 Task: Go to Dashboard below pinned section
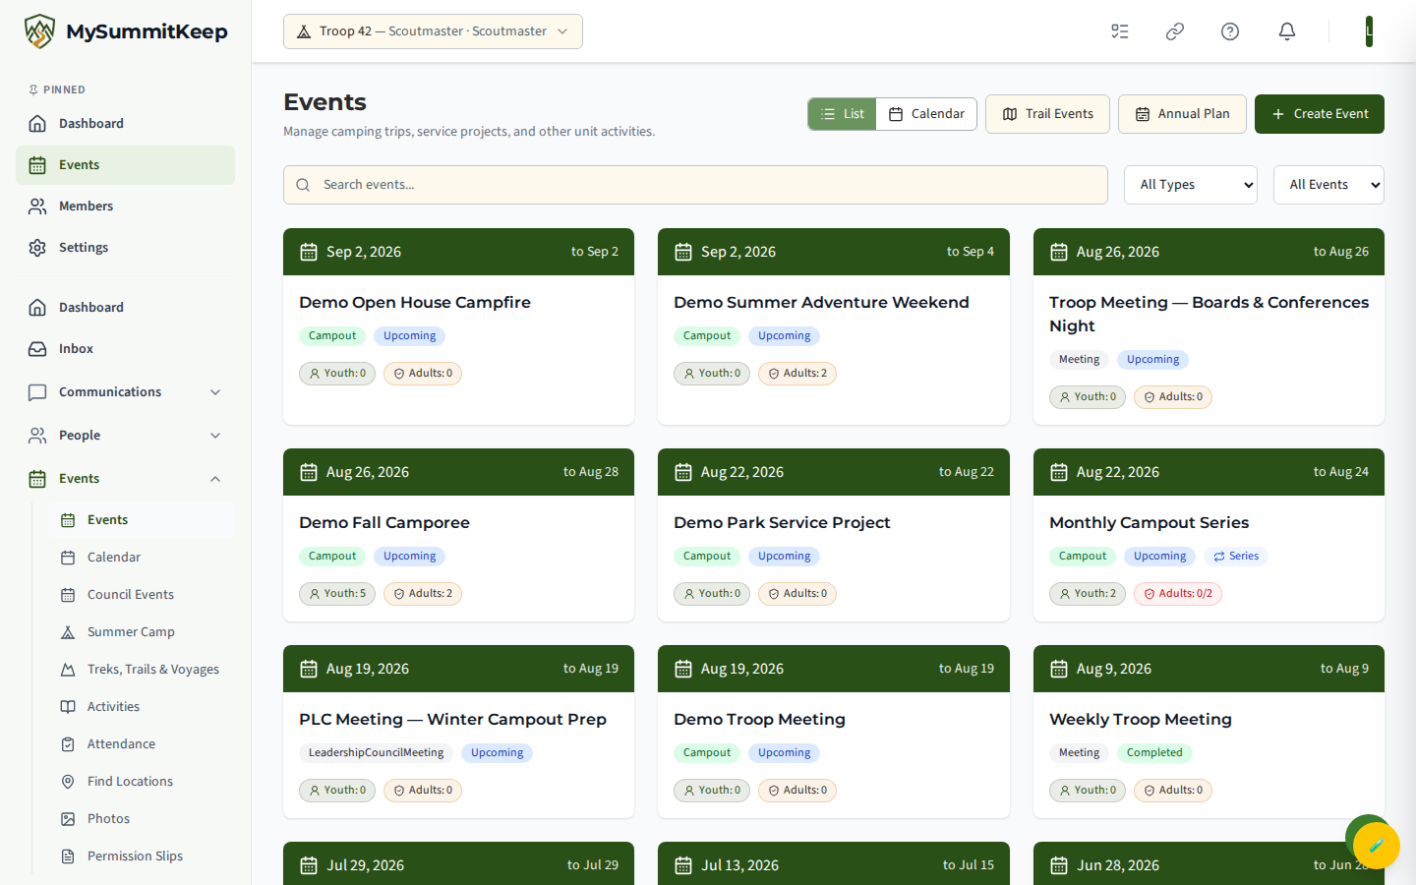coord(125,308)
